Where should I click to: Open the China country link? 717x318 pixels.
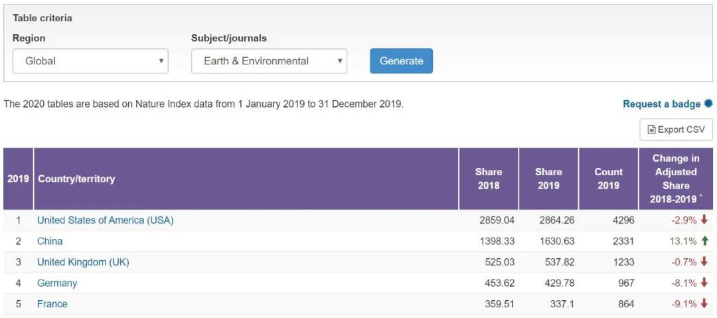(50, 241)
